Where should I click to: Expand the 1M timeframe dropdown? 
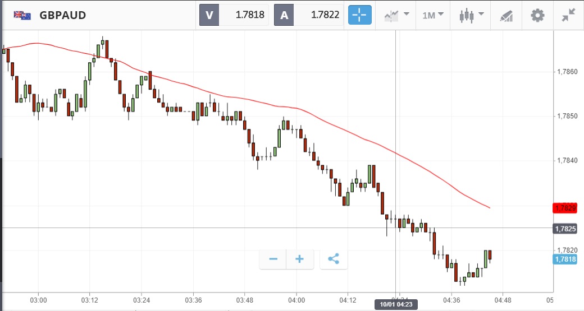point(433,15)
